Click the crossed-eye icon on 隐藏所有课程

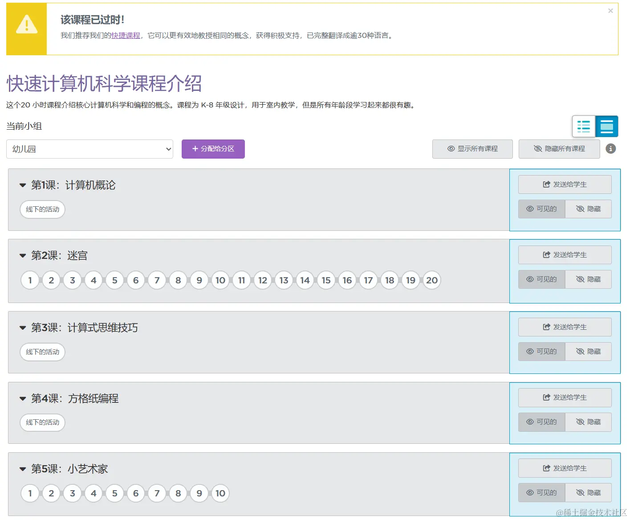click(x=537, y=149)
